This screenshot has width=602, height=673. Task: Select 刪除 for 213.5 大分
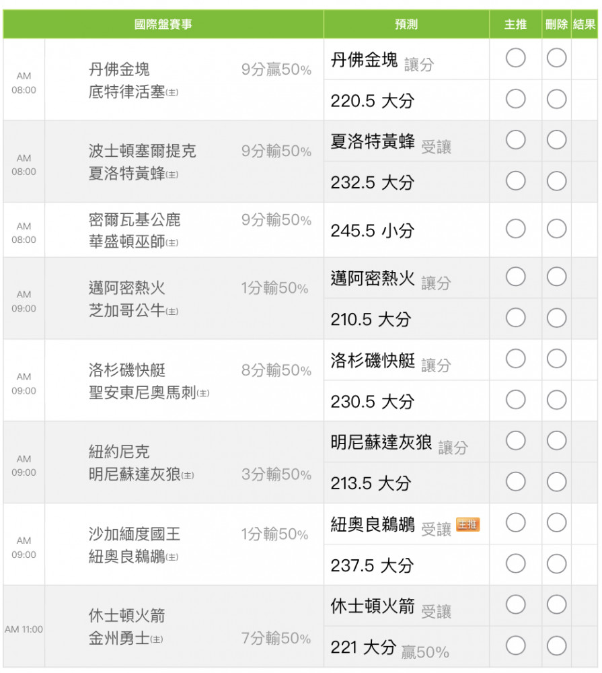(x=556, y=482)
